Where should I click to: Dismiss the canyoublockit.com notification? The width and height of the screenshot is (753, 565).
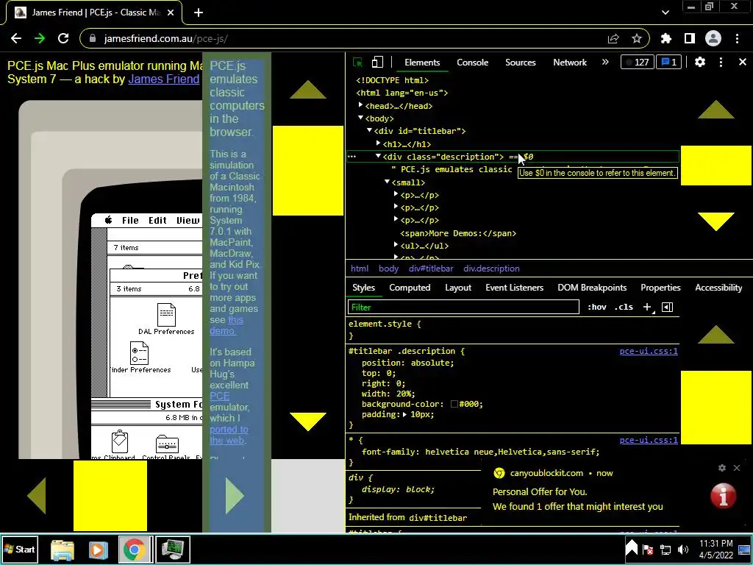point(737,467)
